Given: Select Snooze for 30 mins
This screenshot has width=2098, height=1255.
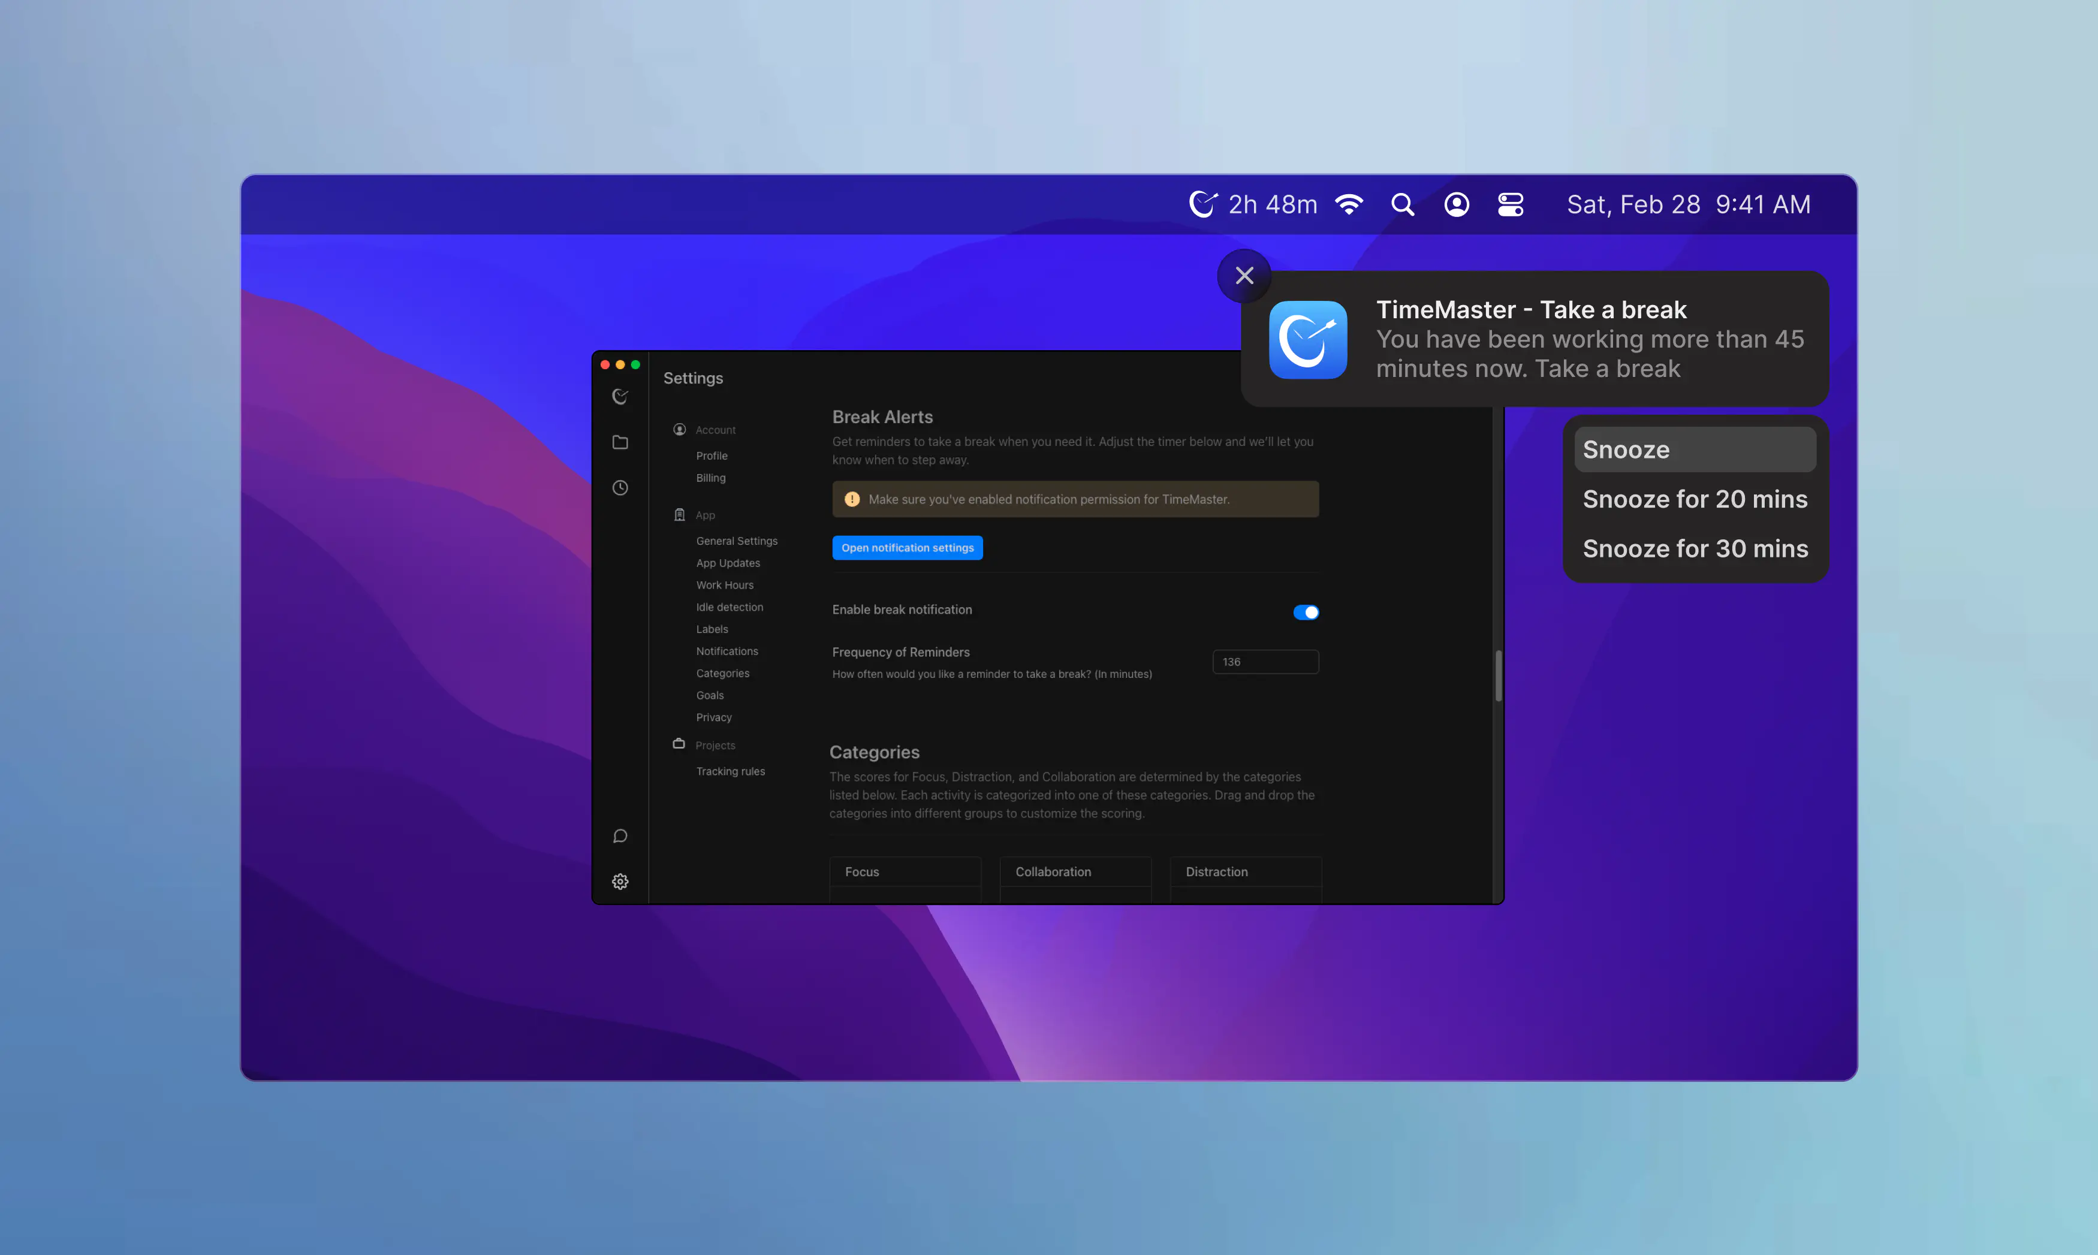Looking at the screenshot, I should click(1695, 549).
